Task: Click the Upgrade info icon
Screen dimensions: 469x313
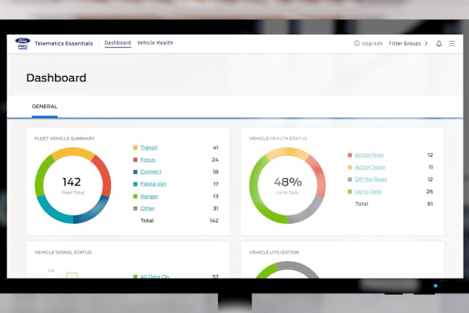Action: 357,43
